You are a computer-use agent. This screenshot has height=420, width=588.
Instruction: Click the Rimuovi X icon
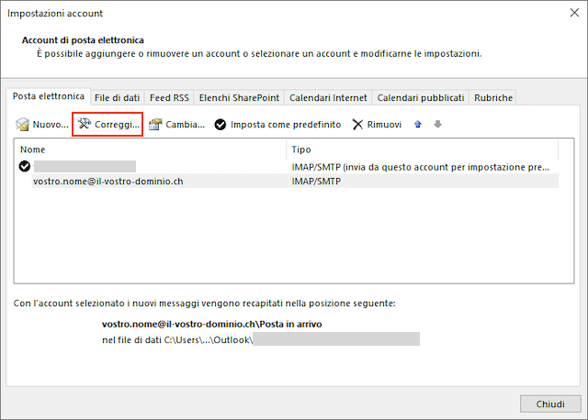(x=357, y=125)
